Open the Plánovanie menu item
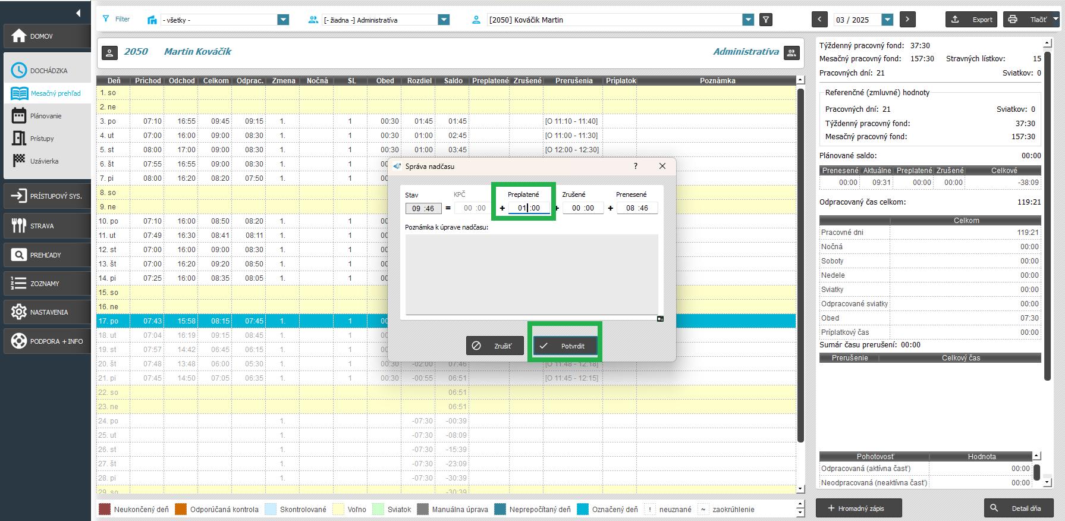This screenshot has height=521, width=1065. [46, 116]
